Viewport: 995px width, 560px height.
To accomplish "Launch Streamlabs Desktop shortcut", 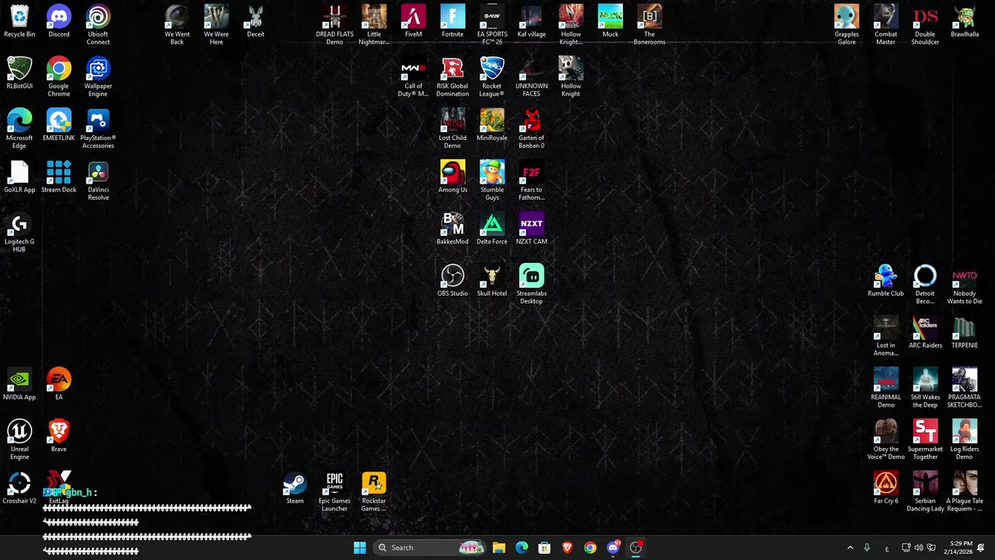I will point(532,284).
